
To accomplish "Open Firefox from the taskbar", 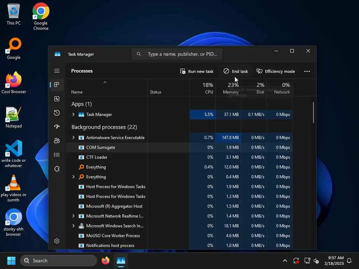I will coord(106,261).
